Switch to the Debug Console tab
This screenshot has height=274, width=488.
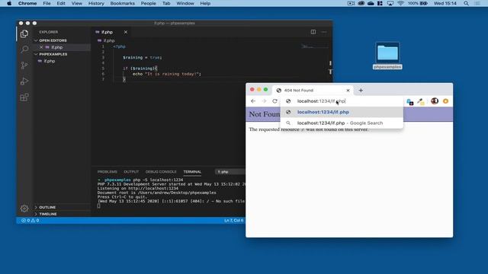coord(161,172)
